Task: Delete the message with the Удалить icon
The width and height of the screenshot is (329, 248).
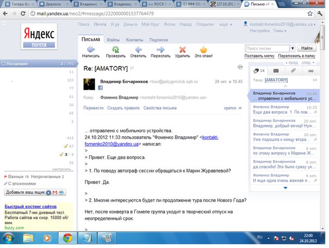Action: click(x=182, y=50)
